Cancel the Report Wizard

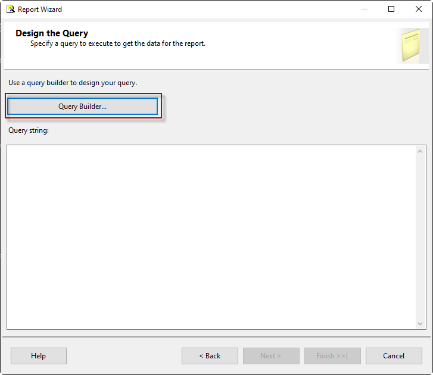pos(394,356)
